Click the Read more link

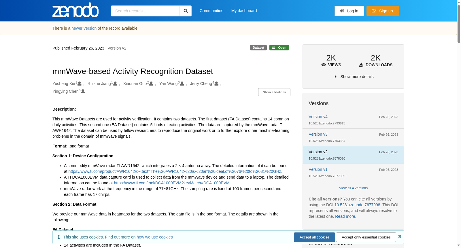[x=345, y=216]
